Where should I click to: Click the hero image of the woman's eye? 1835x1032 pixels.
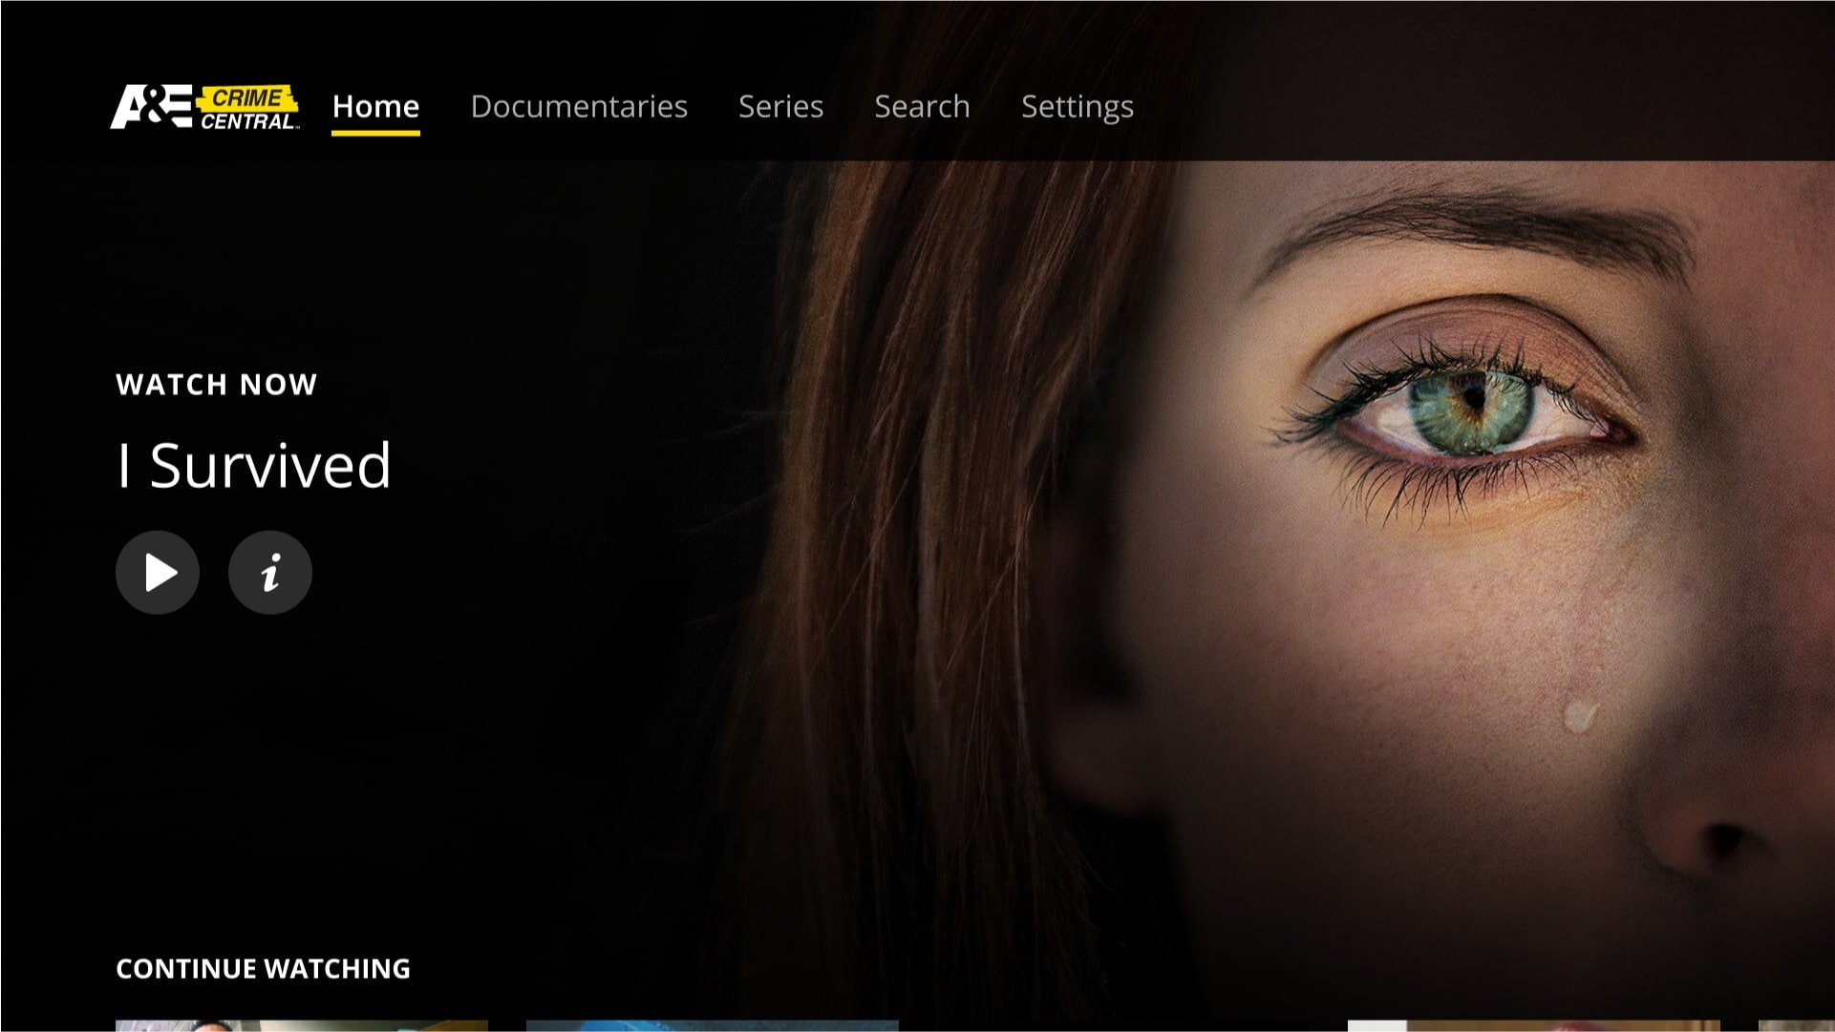coord(1471,411)
